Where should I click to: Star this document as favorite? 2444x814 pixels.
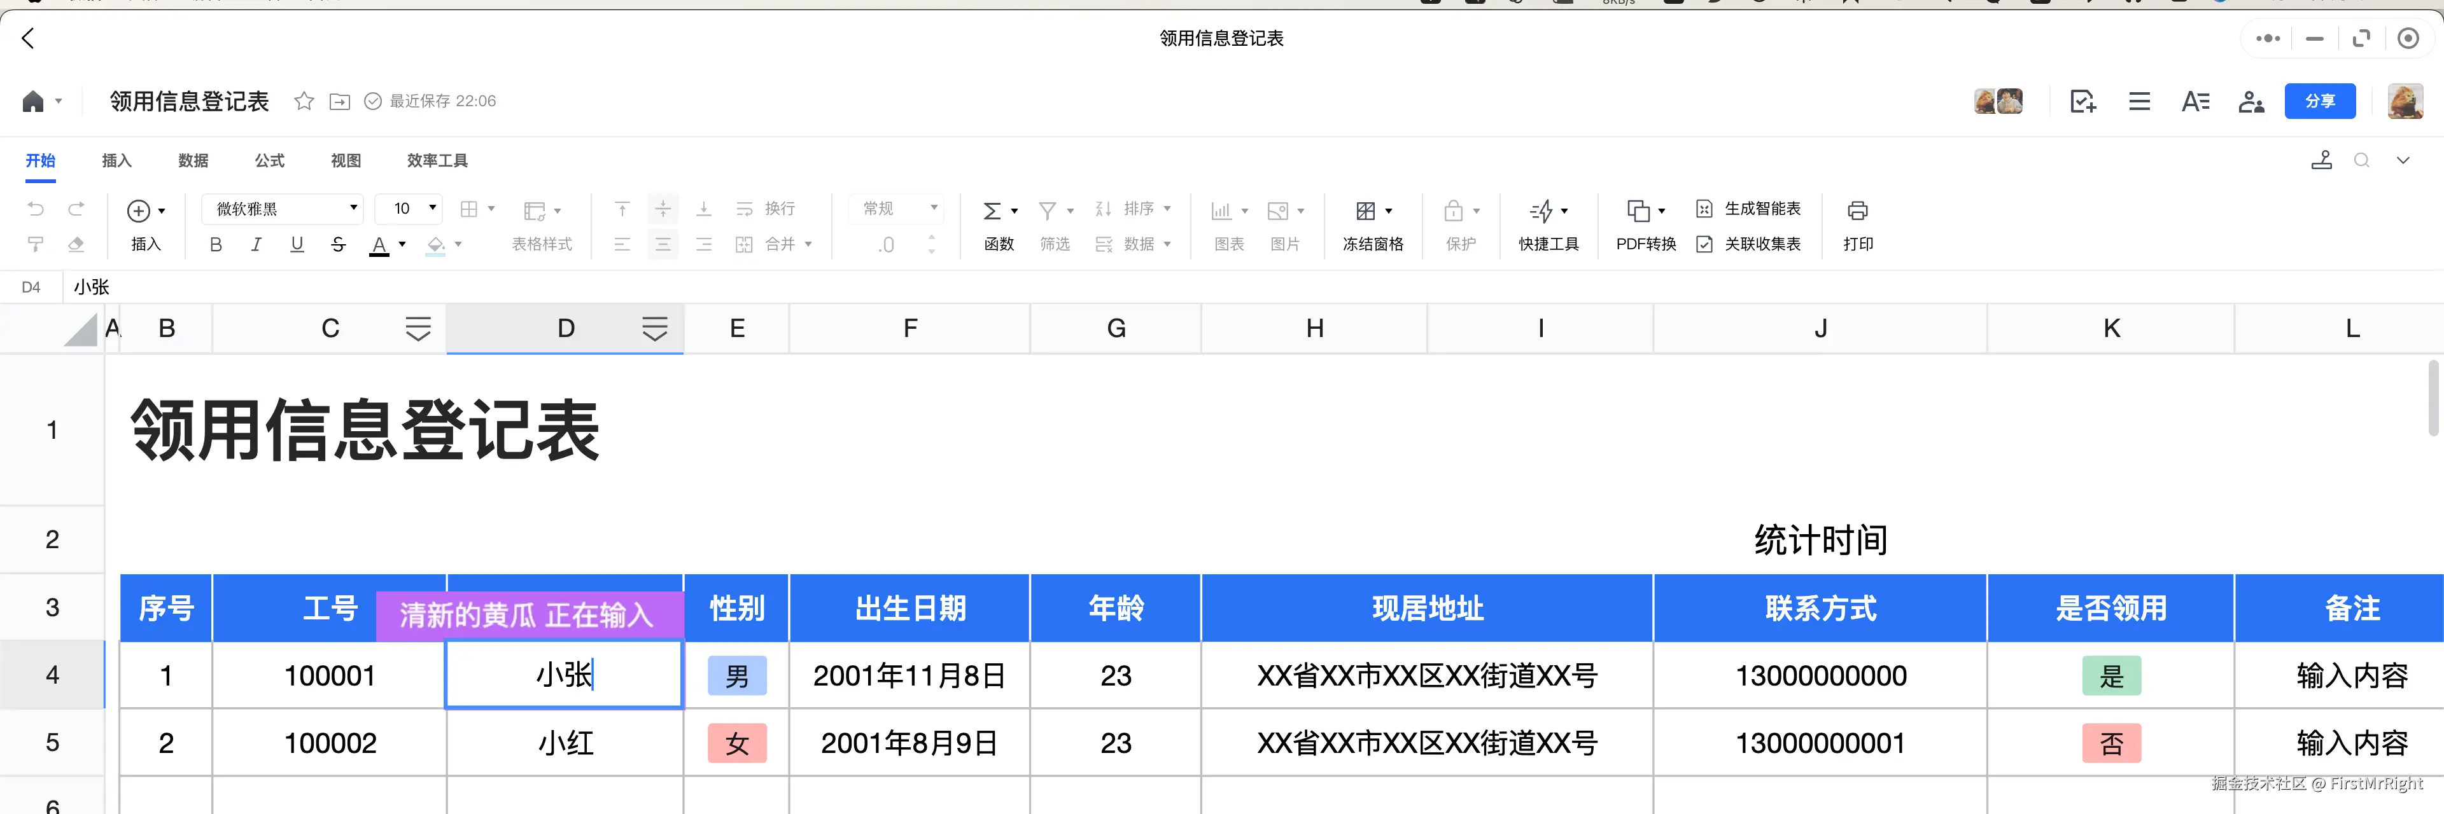click(304, 101)
